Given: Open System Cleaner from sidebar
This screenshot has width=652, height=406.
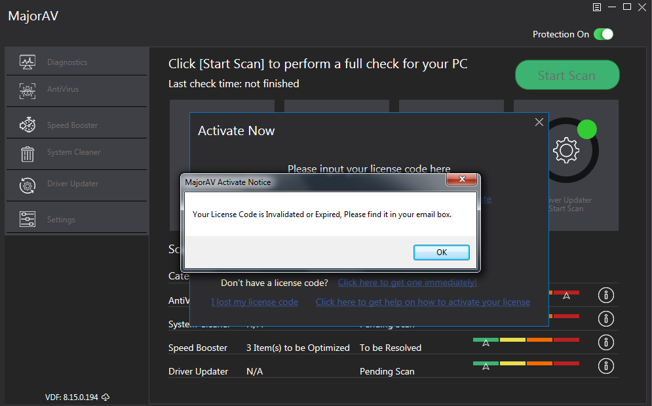Looking at the screenshot, I should point(77,154).
